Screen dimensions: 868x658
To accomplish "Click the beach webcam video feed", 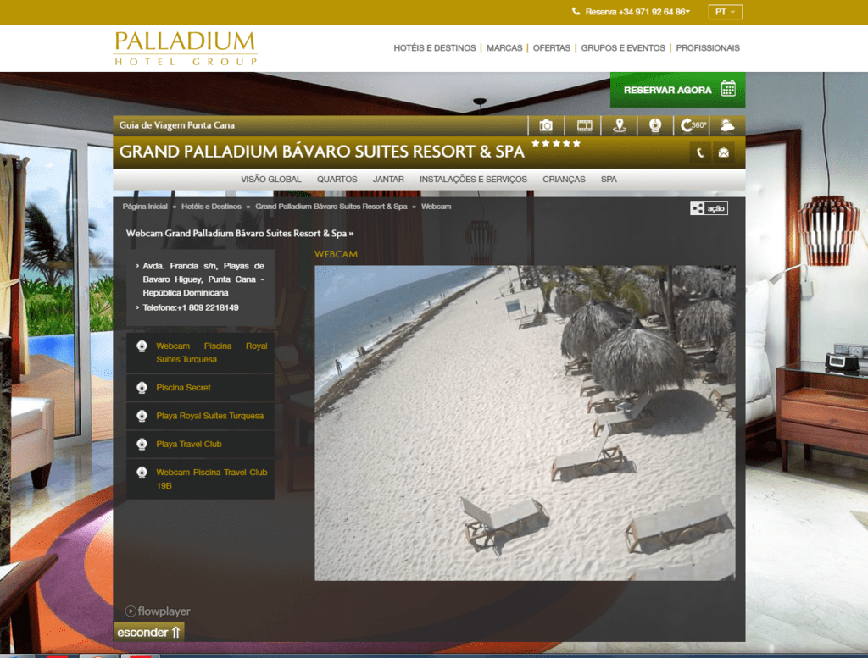I will tap(525, 423).
